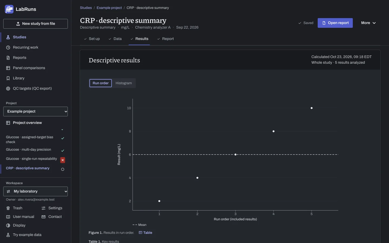Click the LabRuns logo icon
This screenshot has width=389, height=243.
point(9,9)
